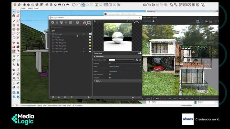Switch to Scene 2 tab
The width and height of the screenshot is (230, 129).
(x=30, y=8)
